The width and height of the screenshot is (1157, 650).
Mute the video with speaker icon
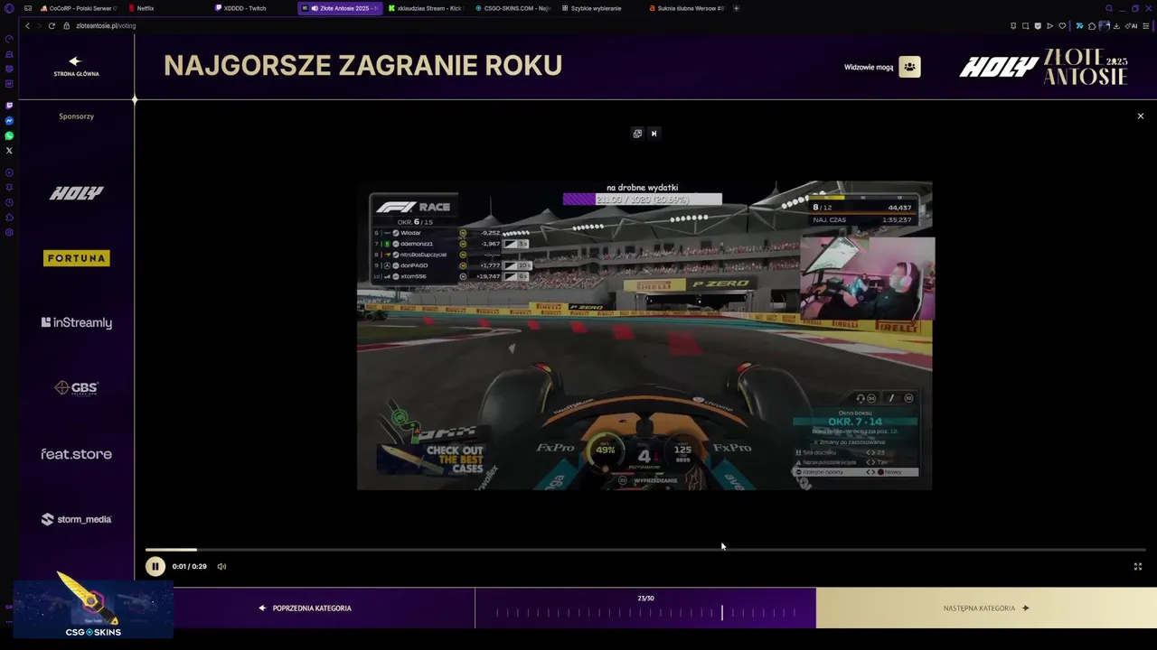[221, 566]
